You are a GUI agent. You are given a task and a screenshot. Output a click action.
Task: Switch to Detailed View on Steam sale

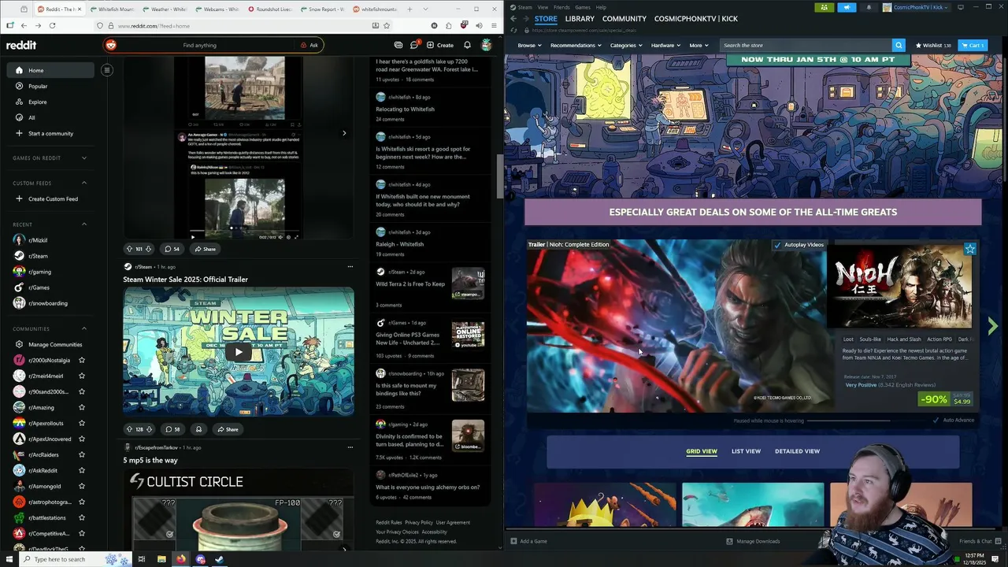(x=797, y=451)
